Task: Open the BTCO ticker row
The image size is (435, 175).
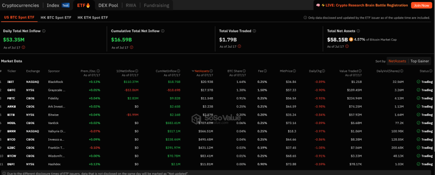Action: [x=217, y=139]
